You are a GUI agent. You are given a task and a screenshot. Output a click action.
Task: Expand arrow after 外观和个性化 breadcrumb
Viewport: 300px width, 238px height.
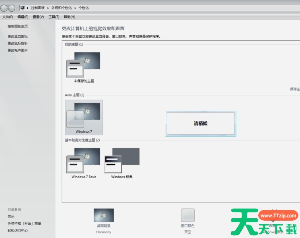[x=75, y=8]
